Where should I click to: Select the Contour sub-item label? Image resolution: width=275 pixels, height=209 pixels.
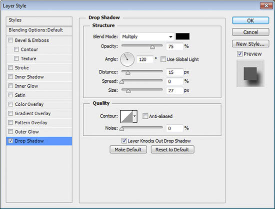tap(29, 49)
